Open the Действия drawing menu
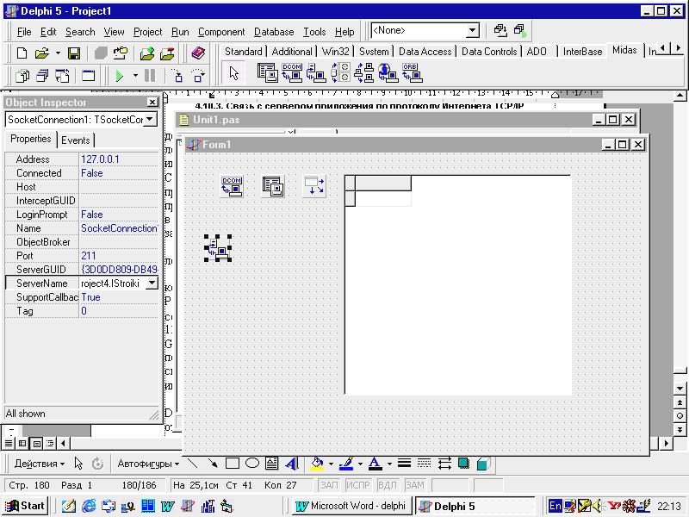This screenshot has width=689, height=517. tap(39, 464)
